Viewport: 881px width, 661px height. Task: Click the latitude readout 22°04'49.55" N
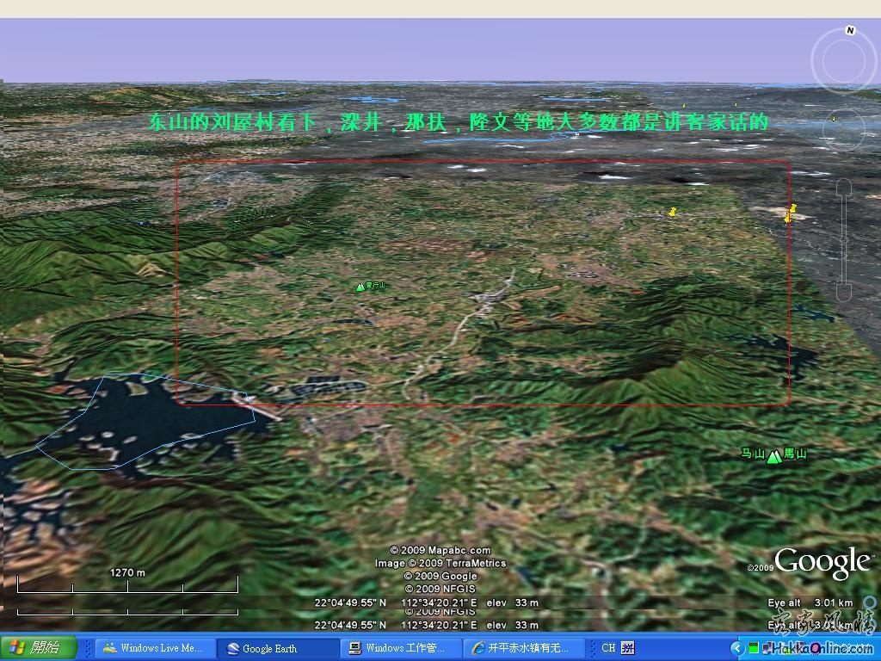tap(350, 603)
